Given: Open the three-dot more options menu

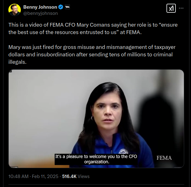Looking at the screenshot, I should tap(181, 8).
